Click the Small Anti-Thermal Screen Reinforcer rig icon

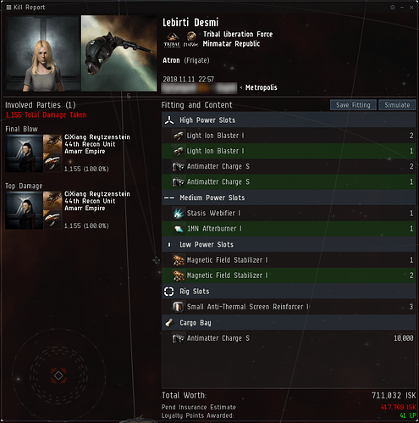179,307
